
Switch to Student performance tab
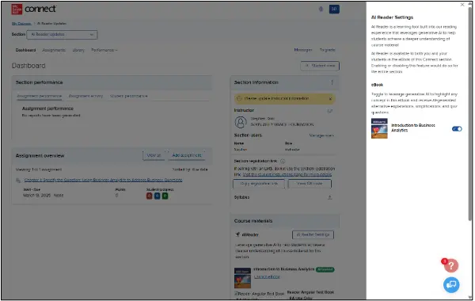click(x=129, y=96)
